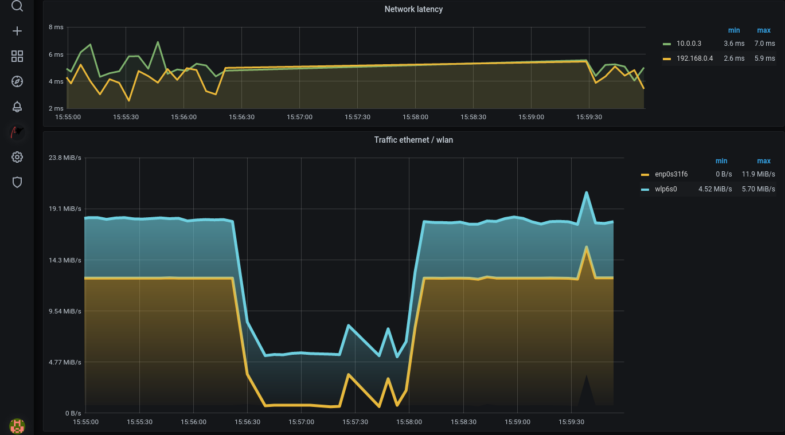Open the Dashboards four-squares icon
This screenshot has width=785, height=435.
click(x=17, y=56)
